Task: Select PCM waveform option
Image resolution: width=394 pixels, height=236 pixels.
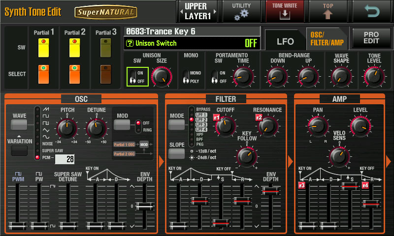Action: tap(46, 157)
